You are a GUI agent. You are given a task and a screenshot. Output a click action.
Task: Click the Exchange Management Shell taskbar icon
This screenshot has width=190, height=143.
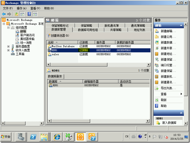pos(92,137)
